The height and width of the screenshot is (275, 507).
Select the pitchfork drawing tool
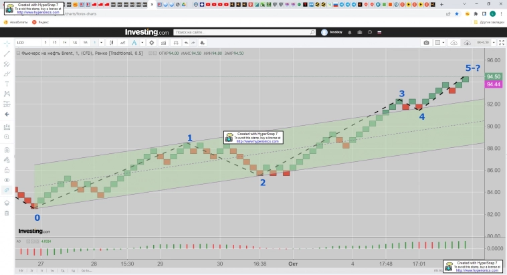[x=7, y=64]
